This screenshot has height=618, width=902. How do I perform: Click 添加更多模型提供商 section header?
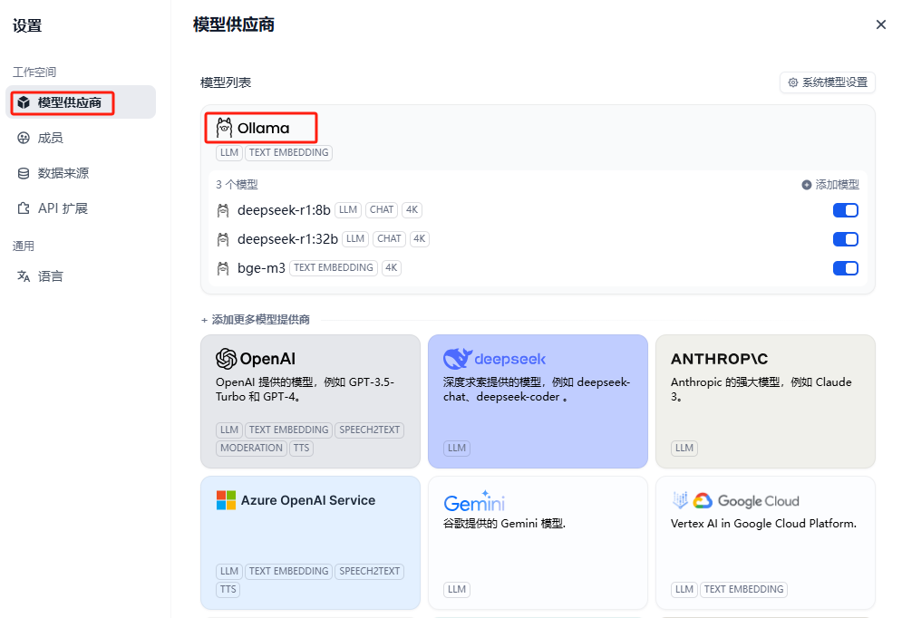pyautogui.click(x=255, y=320)
